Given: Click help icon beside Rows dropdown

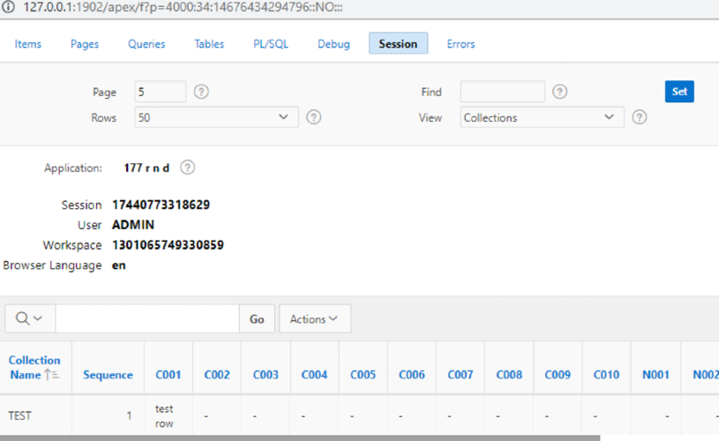Looking at the screenshot, I should point(313,117).
